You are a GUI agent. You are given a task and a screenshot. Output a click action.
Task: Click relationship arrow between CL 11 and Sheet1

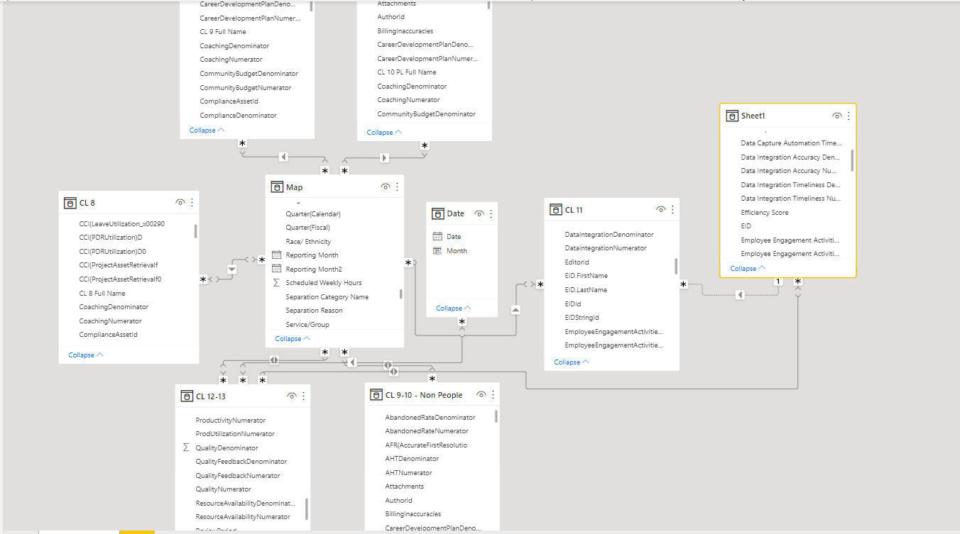click(740, 294)
